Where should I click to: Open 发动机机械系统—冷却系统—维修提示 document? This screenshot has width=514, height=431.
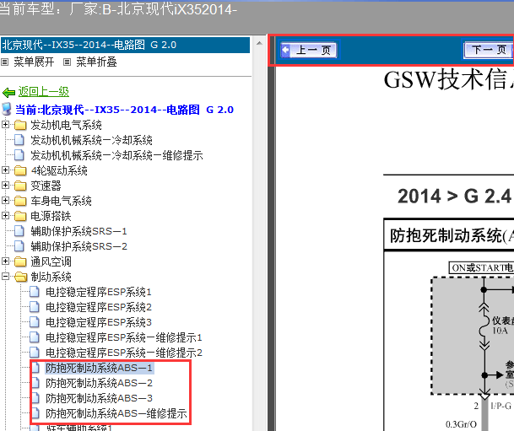click(116, 155)
